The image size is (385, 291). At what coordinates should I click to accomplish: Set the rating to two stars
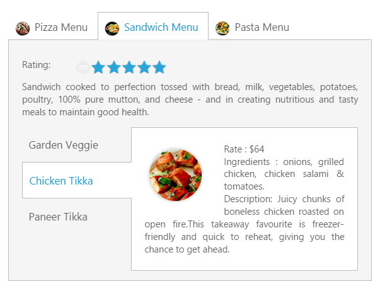[114, 67]
